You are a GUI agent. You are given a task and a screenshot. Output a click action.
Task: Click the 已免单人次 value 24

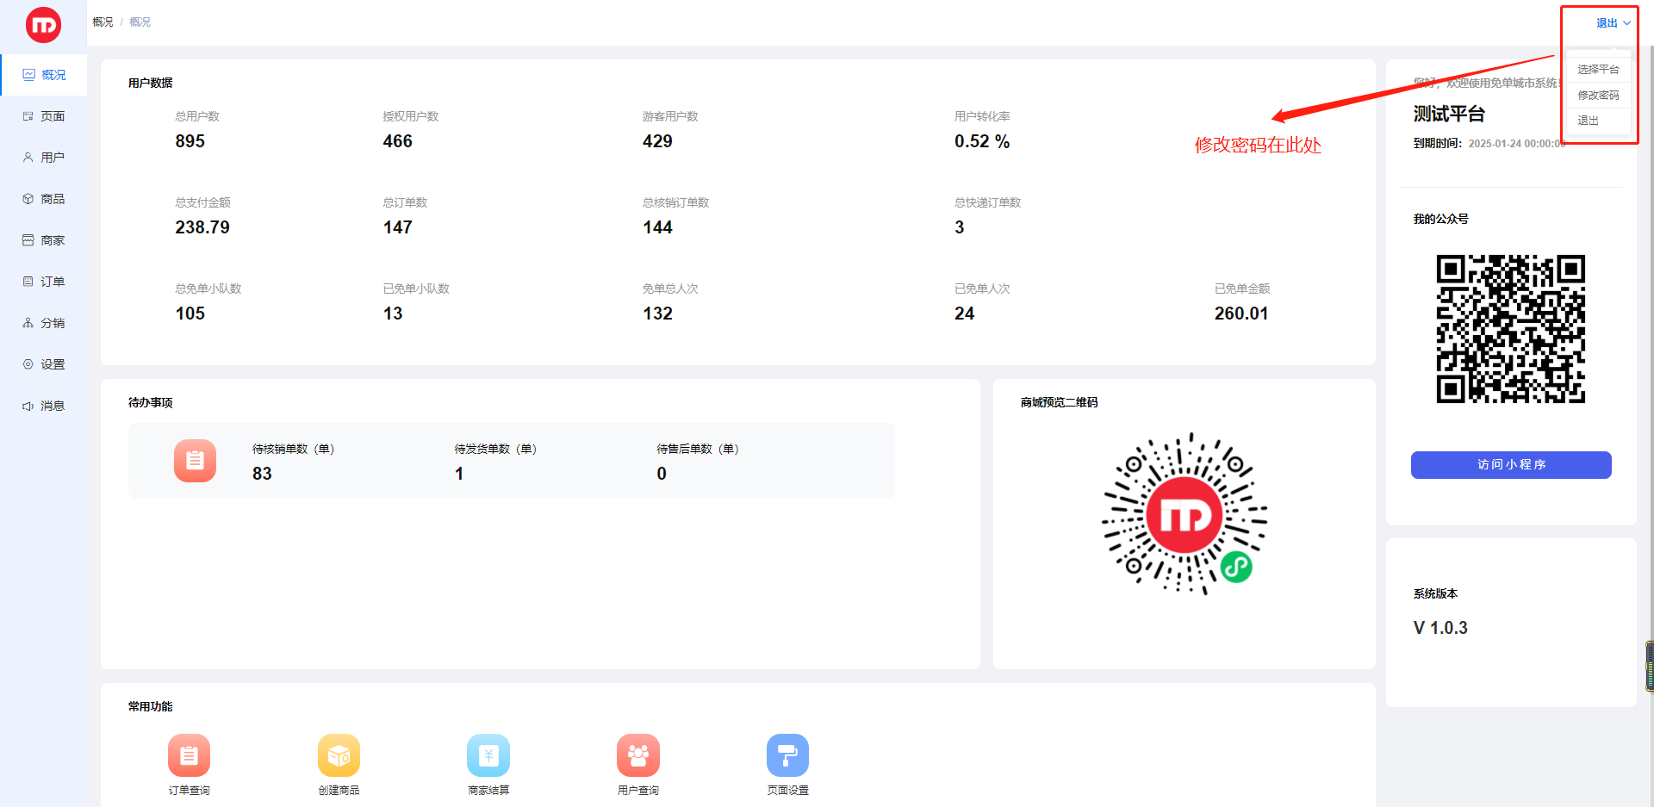click(965, 313)
